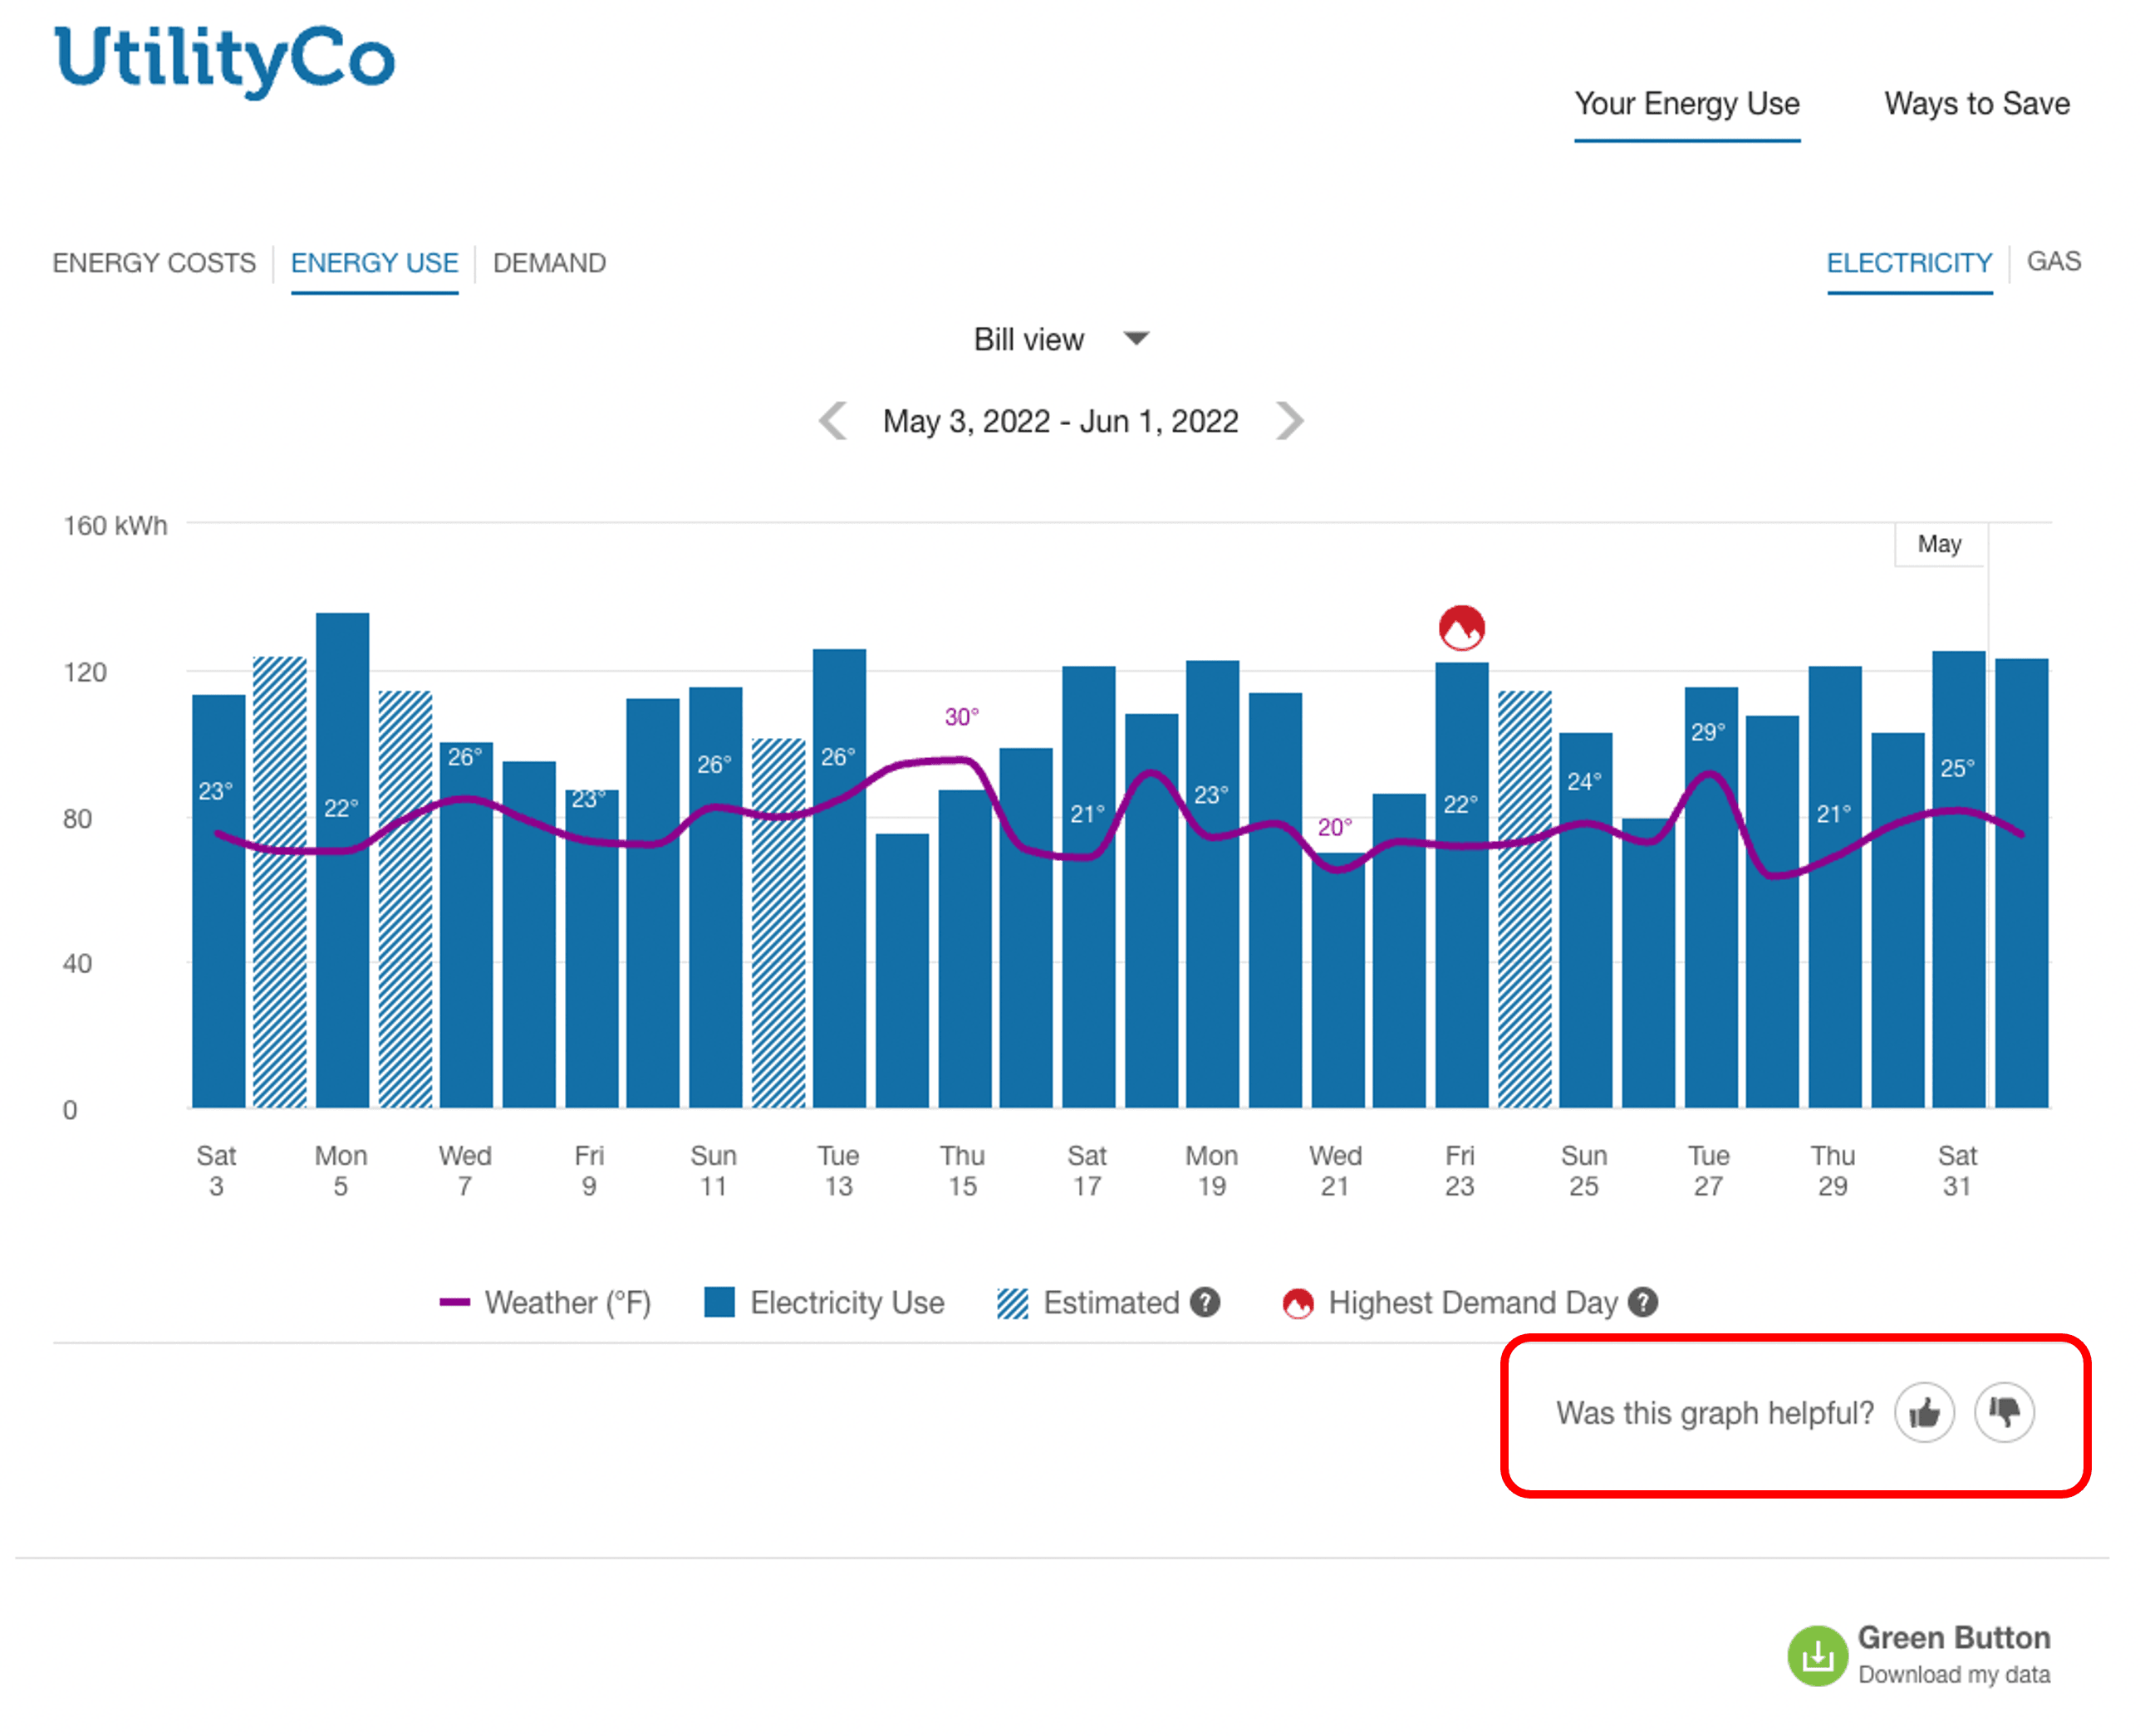This screenshot has width=2140, height=1736.
Task: Click the Electricity Use blue color swatch
Action: 719,1303
